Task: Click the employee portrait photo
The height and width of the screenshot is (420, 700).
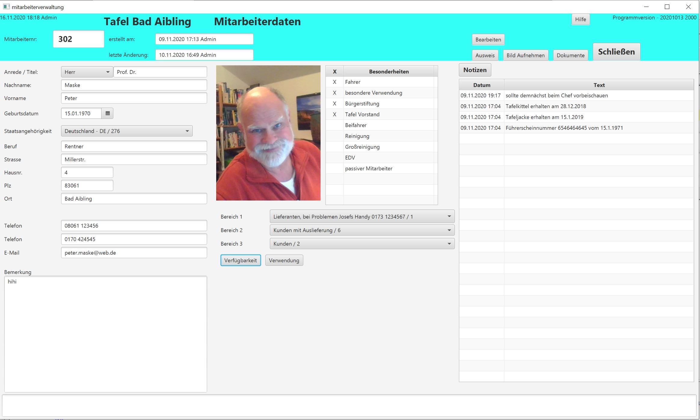Action: (x=268, y=133)
